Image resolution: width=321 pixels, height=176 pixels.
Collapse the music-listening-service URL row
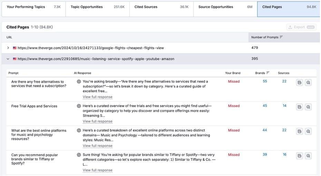pos(8,59)
